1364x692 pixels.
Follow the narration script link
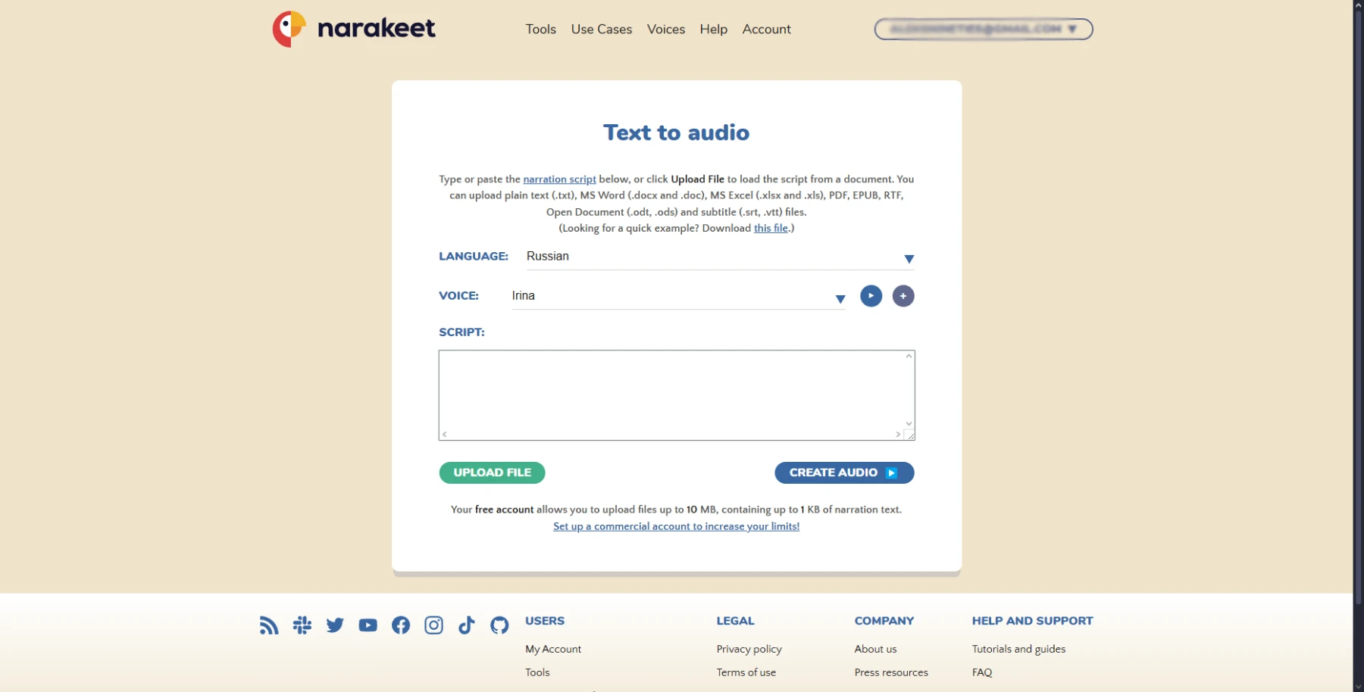(559, 179)
